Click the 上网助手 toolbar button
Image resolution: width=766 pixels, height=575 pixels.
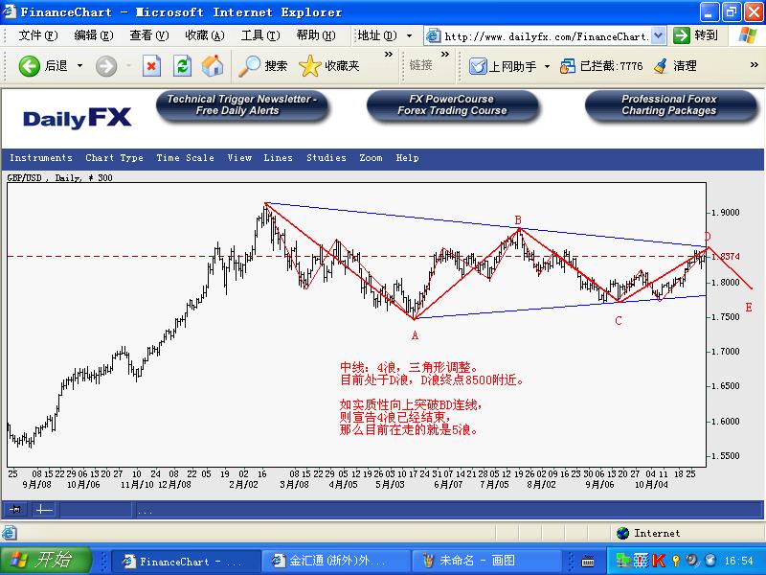[x=503, y=66]
